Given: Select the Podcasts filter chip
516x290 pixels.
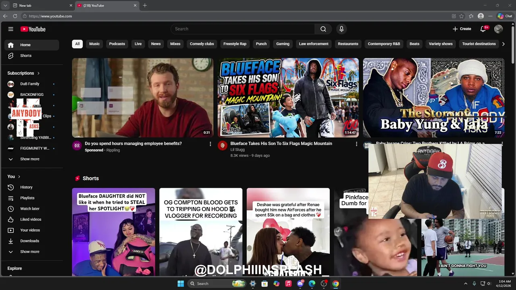Looking at the screenshot, I should (117, 44).
